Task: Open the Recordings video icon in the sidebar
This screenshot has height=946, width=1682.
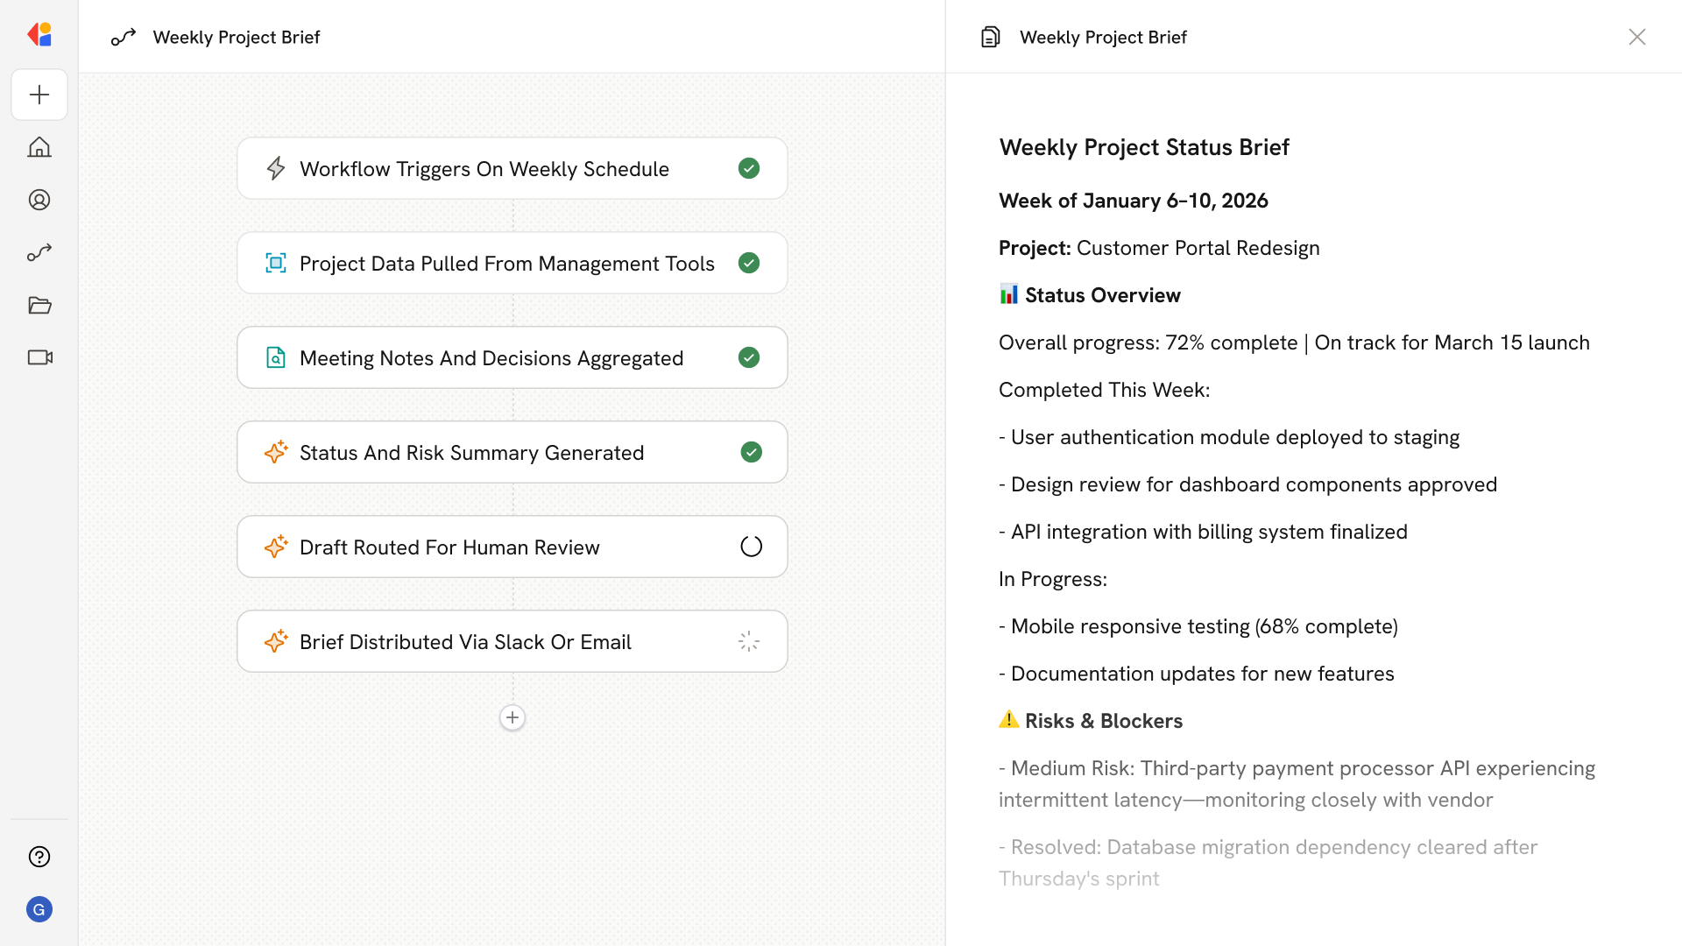Action: coord(39,357)
